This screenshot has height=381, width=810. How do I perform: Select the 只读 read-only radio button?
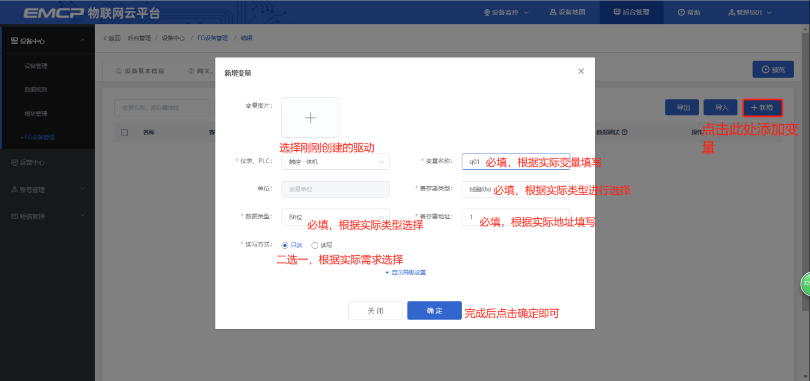pyautogui.click(x=285, y=245)
